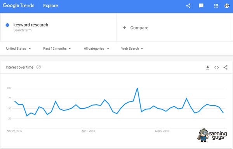Open the send feedback icon
Viewport: 233px width, 149px height.
[x=201, y=6]
